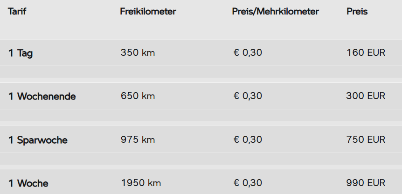This screenshot has height=194, width=402.
Task: Select the 1 Sparwoche tariff
Action: click(x=38, y=140)
